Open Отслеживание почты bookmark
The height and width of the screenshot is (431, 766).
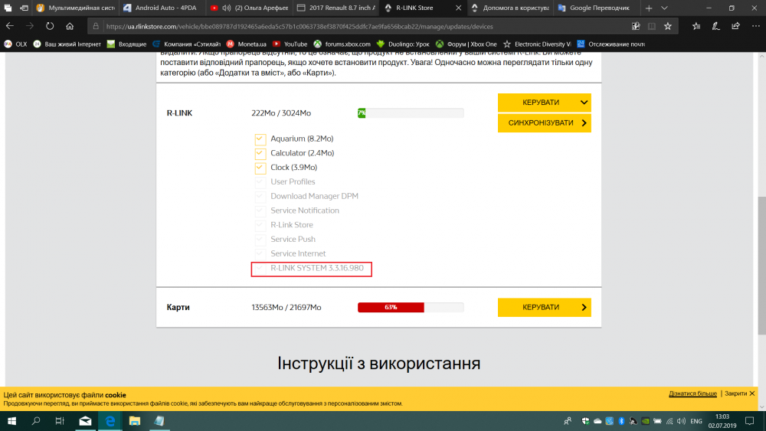point(611,44)
